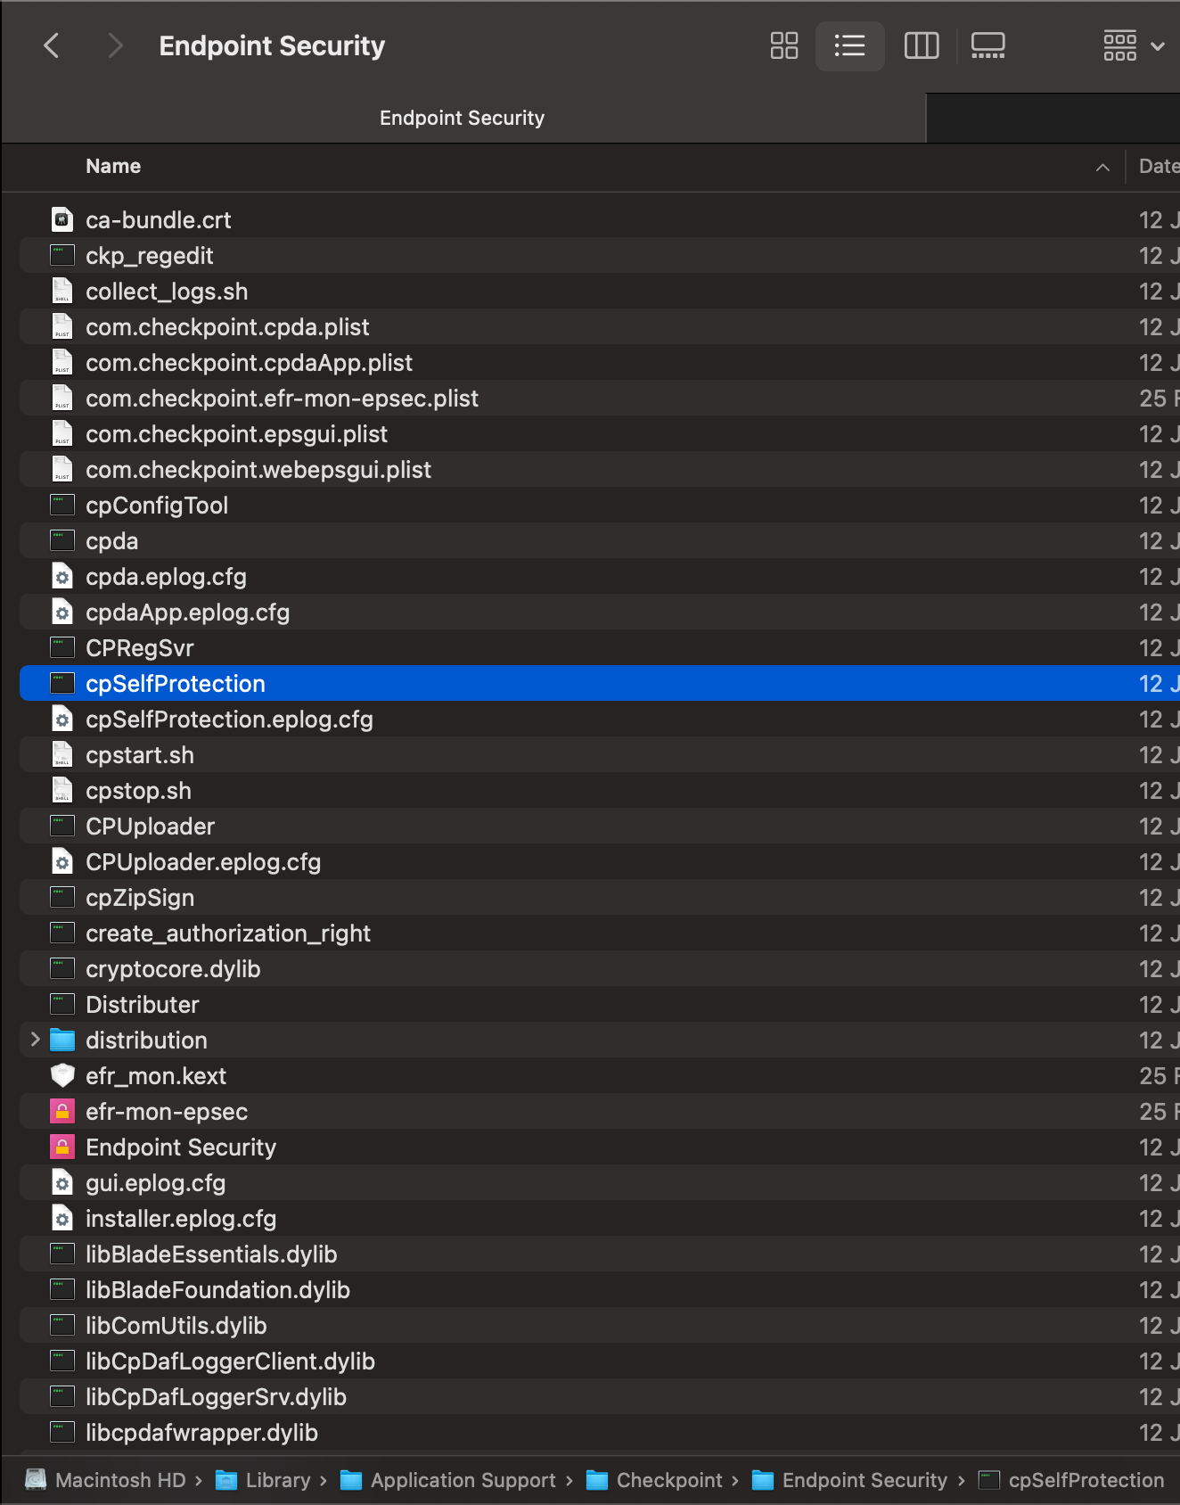Image resolution: width=1180 pixels, height=1505 pixels.
Task: Click the CPUploader.eplog.cfg config icon
Action: 62,861
